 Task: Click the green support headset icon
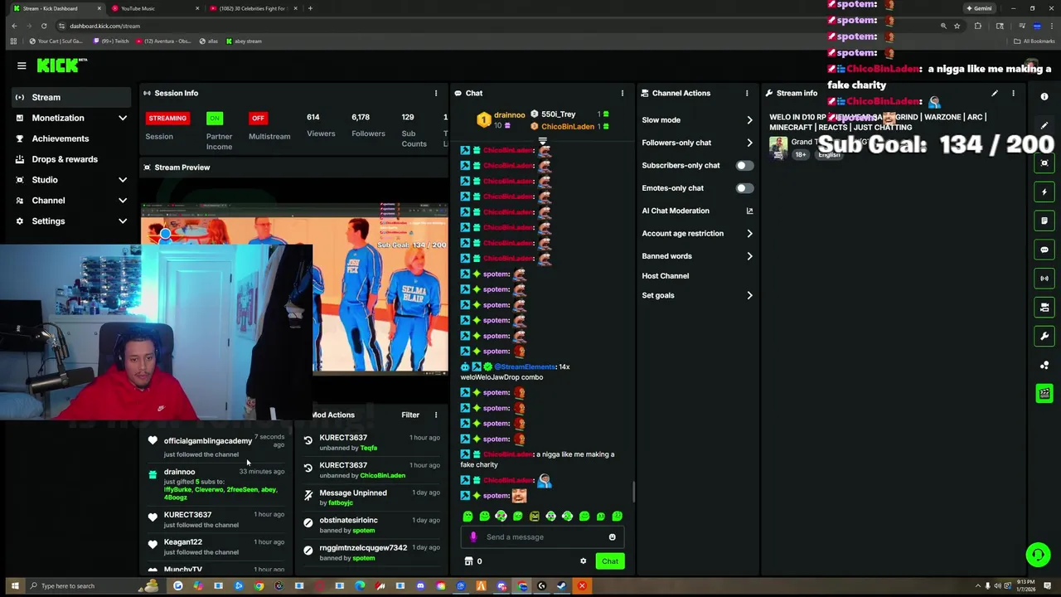[x=1038, y=554]
